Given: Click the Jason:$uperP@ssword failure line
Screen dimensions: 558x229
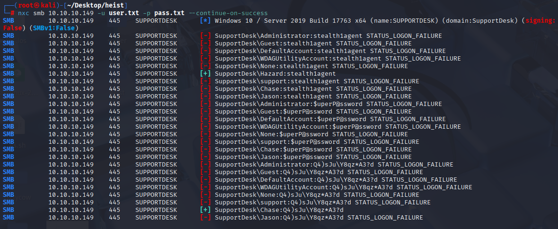Looking at the screenshot, I should (313, 157).
